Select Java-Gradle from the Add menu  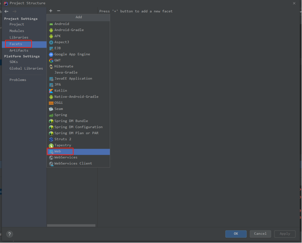point(78,72)
